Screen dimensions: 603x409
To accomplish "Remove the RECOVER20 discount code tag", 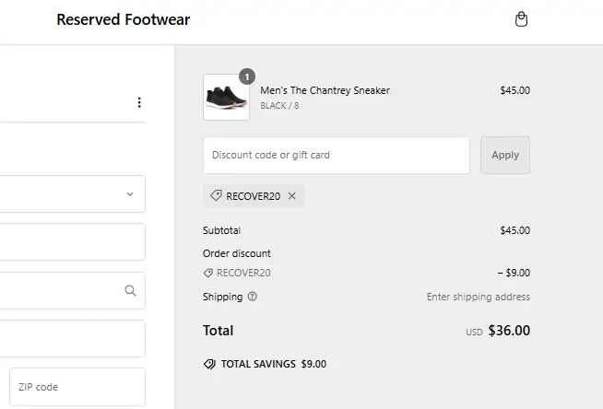I will pos(292,196).
